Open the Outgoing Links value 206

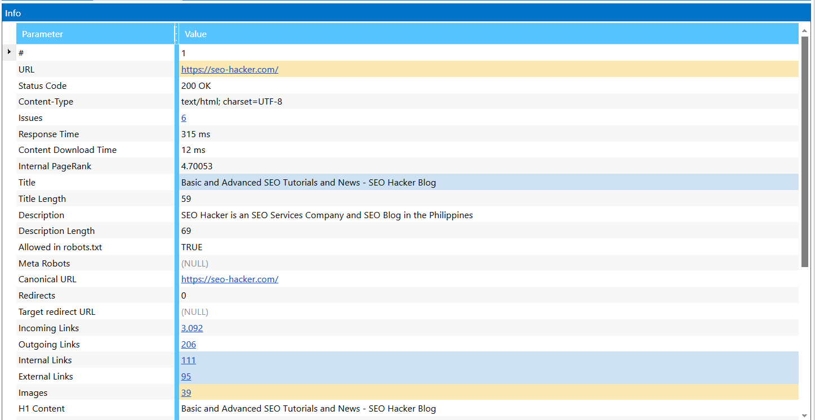pos(188,345)
